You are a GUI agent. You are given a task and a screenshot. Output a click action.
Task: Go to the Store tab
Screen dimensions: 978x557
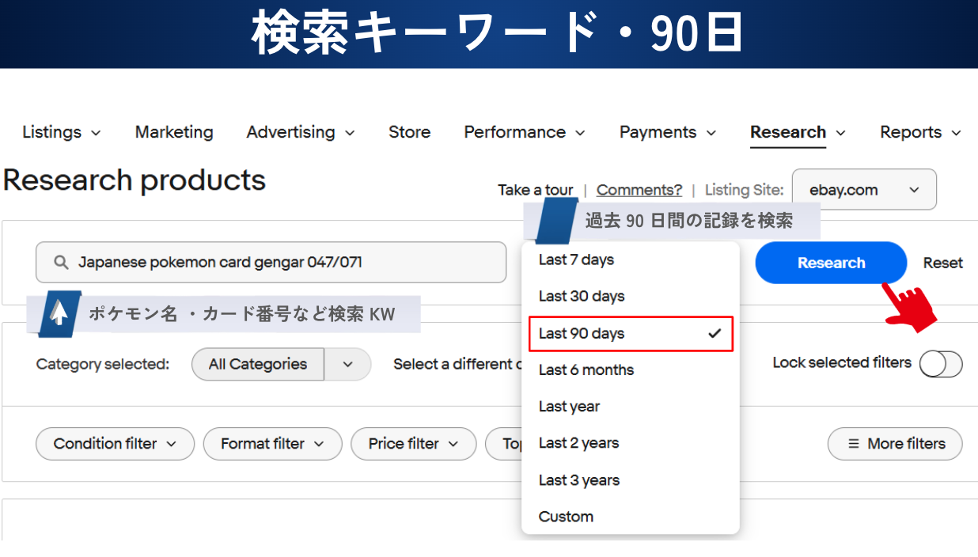click(x=409, y=132)
